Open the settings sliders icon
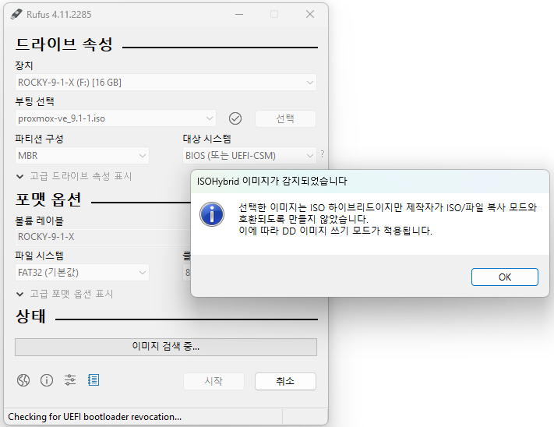This screenshot has width=554, height=427. (x=70, y=380)
